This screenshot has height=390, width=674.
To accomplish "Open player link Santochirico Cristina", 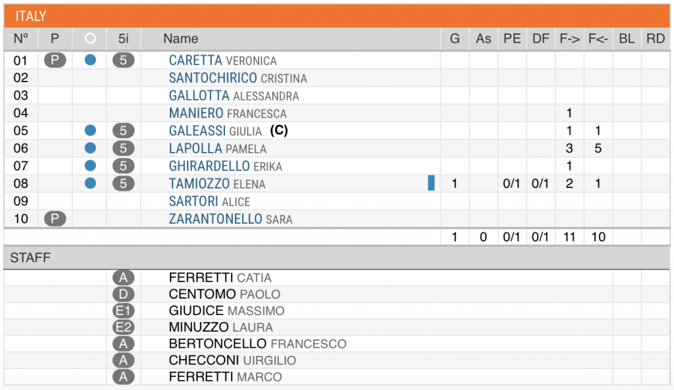I will point(238,78).
